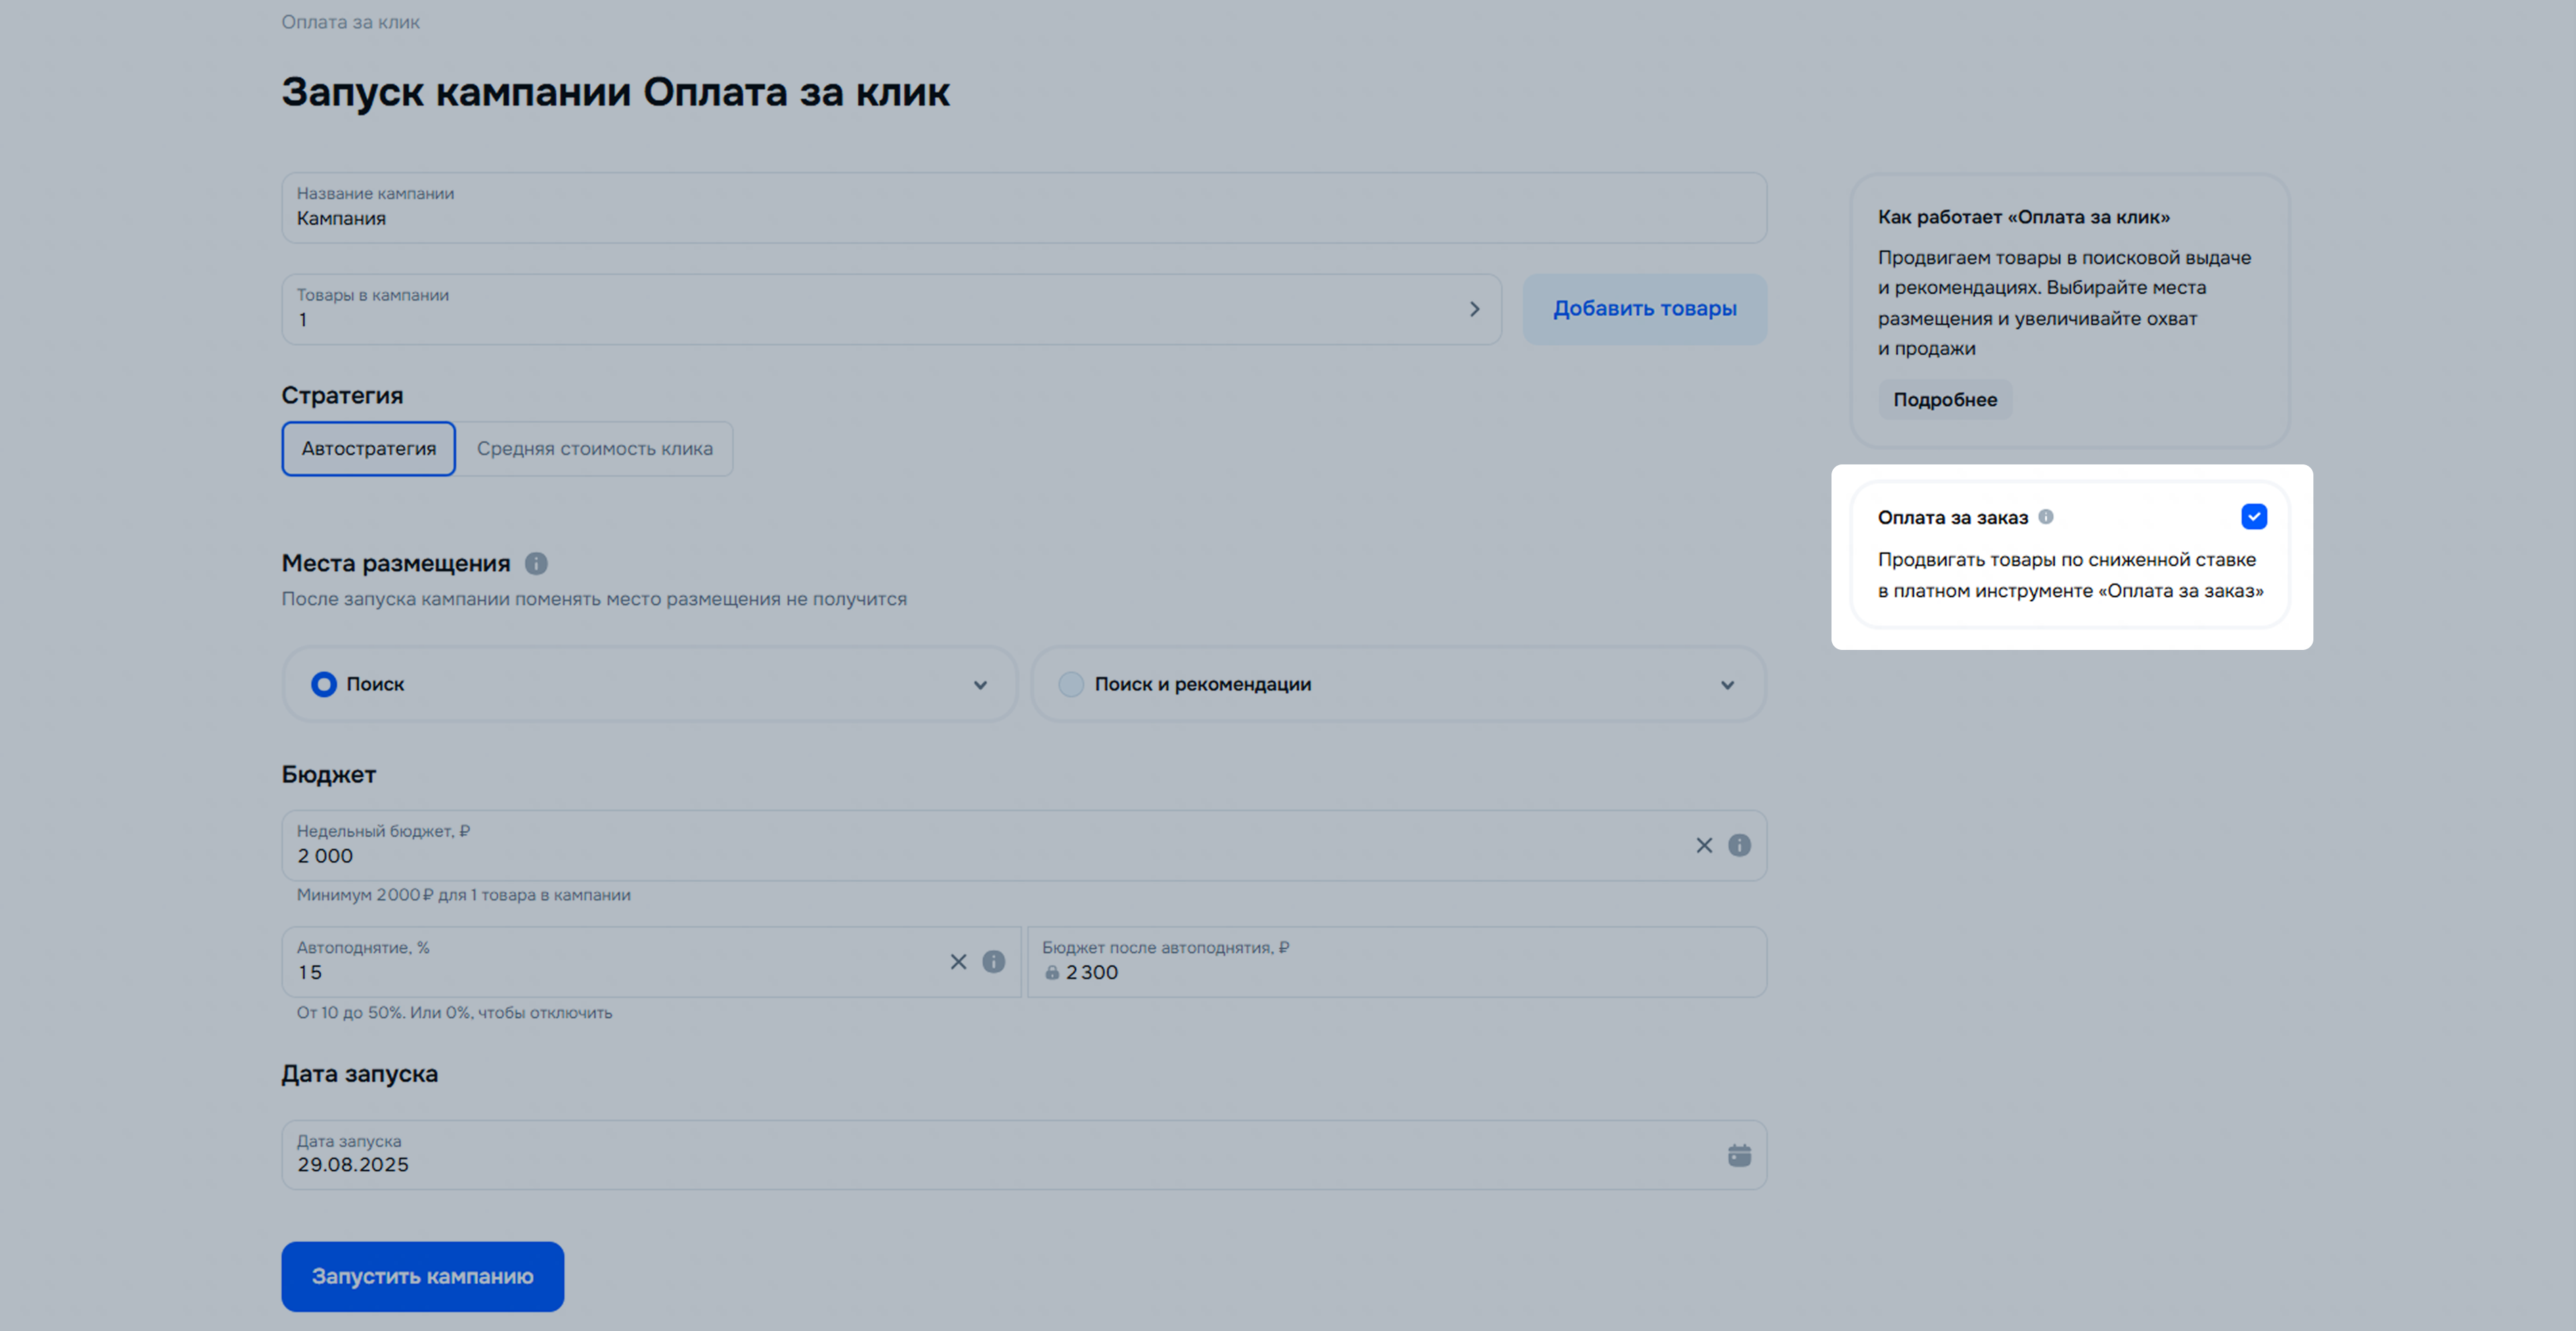Click the lock icon before 2 300

click(1052, 972)
